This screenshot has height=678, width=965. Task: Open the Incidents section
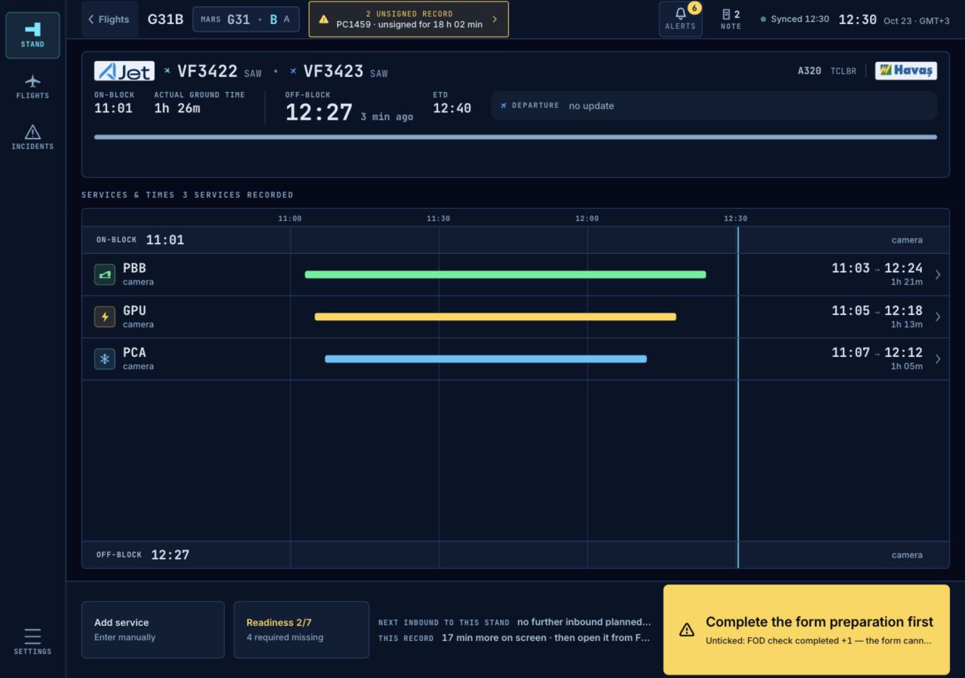tap(32, 137)
